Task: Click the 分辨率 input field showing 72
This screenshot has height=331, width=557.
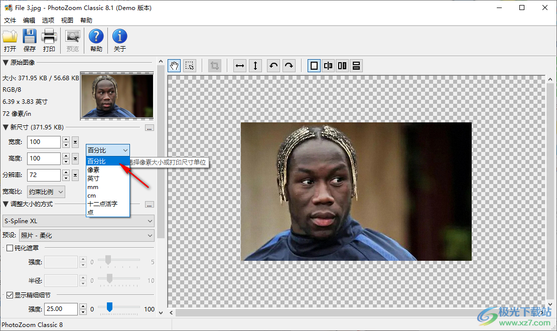Action: [44, 175]
